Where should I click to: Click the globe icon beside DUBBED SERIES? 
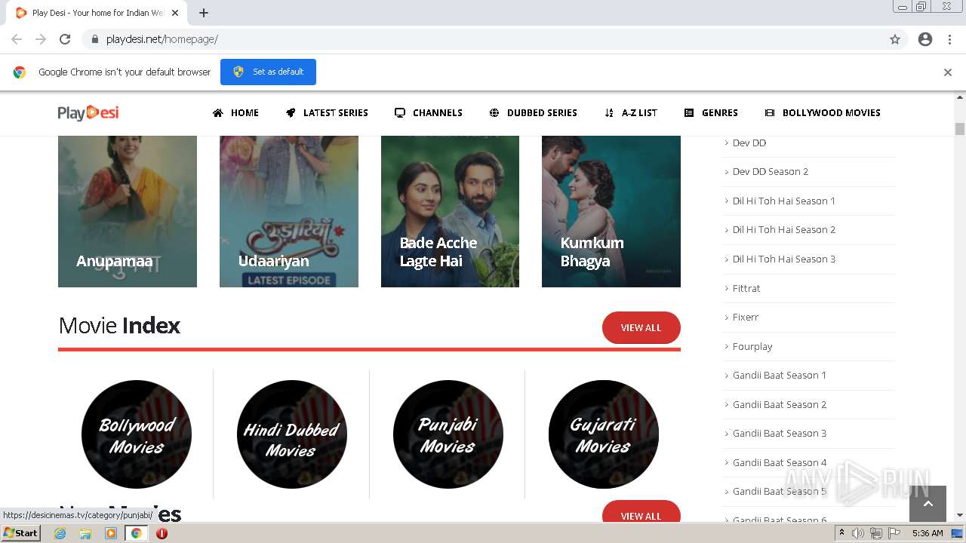[x=494, y=113]
